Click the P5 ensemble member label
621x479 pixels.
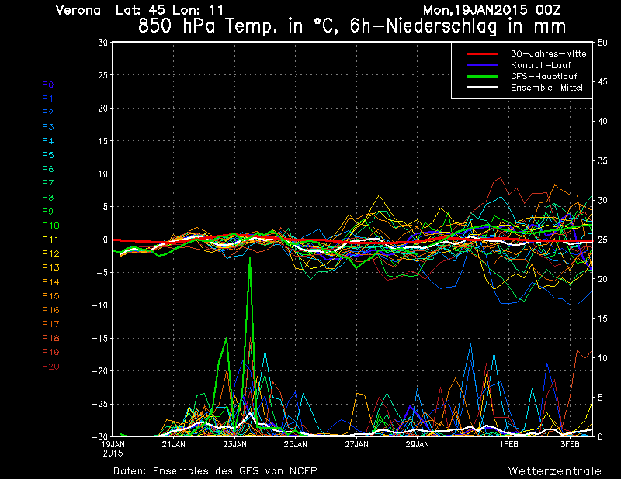(48, 155)
